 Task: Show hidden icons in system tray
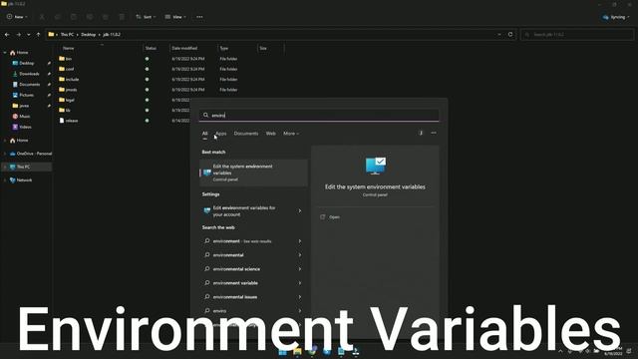560,351
